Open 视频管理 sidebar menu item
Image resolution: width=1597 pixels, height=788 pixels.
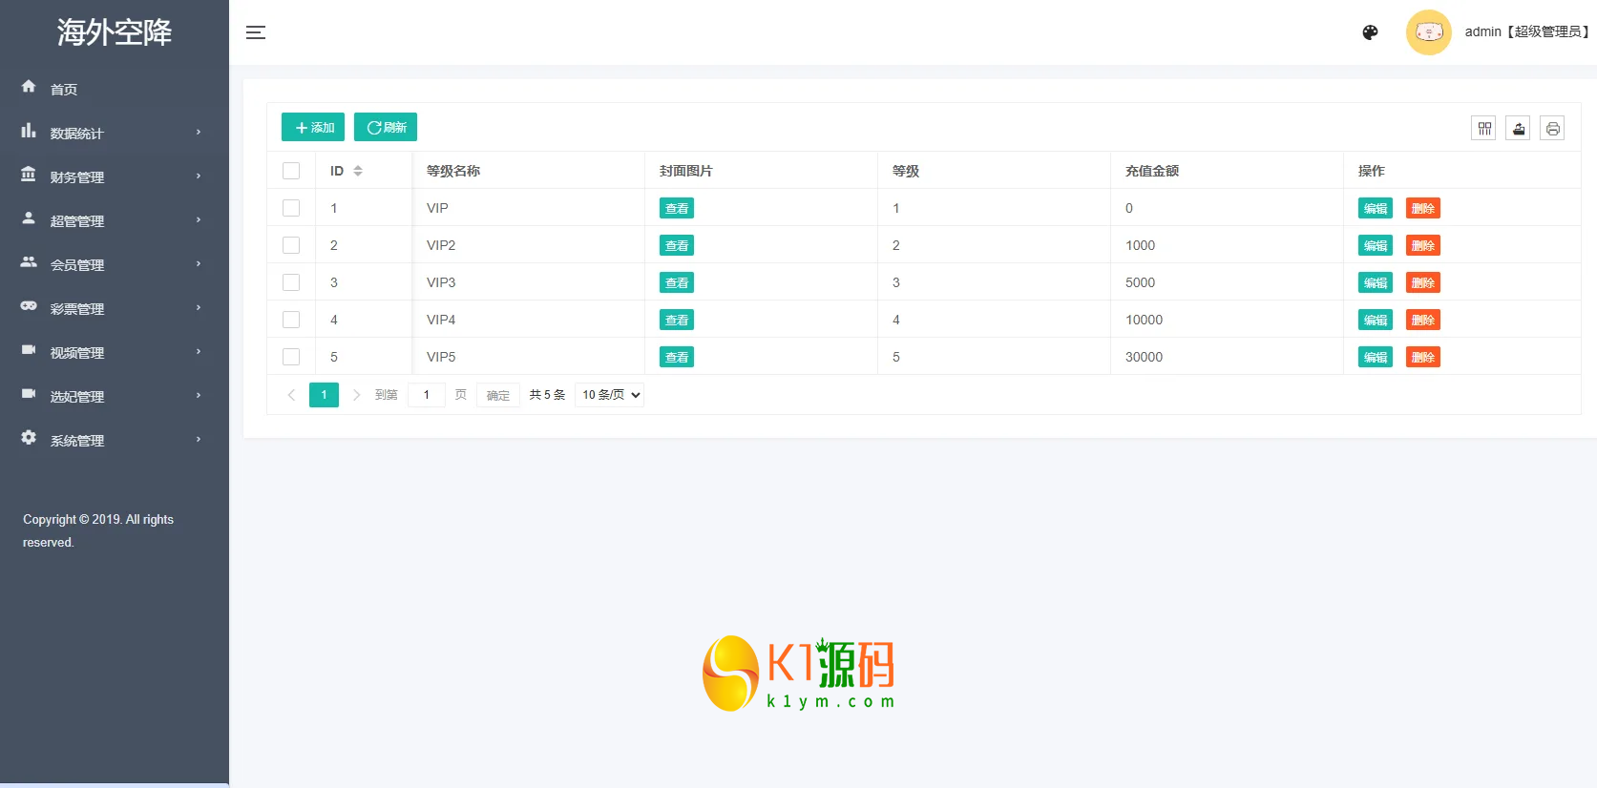pos(115,352)
